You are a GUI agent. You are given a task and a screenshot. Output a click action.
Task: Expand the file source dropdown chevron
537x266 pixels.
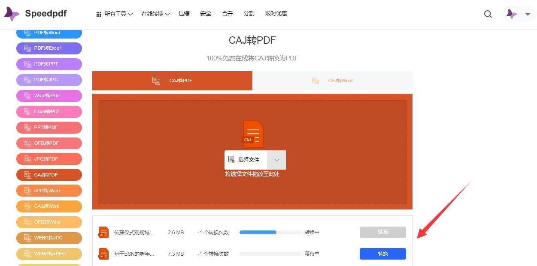pyautogui.click(x=277, y=160)
